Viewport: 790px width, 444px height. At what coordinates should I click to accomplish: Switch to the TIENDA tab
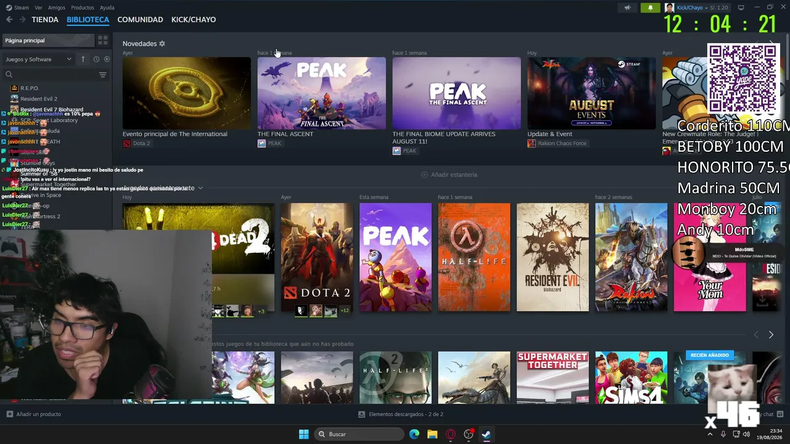coord(45,20)
